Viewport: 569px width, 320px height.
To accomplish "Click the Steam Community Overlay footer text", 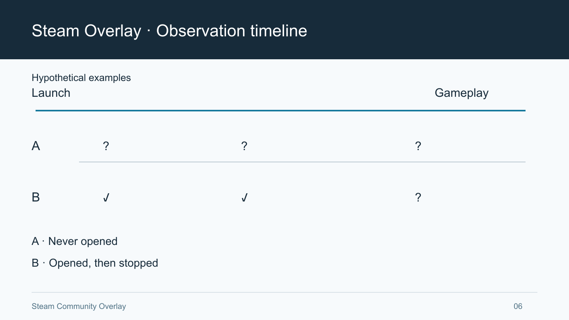I will (x=79, y=306).
